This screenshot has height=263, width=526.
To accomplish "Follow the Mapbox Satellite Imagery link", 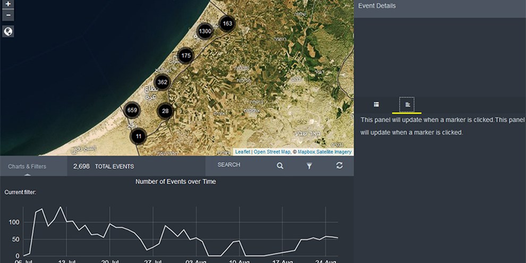I will [324, 152].
